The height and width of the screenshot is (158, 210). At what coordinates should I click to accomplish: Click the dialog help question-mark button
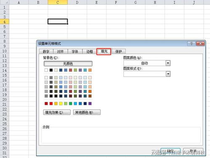coord(192,44)
